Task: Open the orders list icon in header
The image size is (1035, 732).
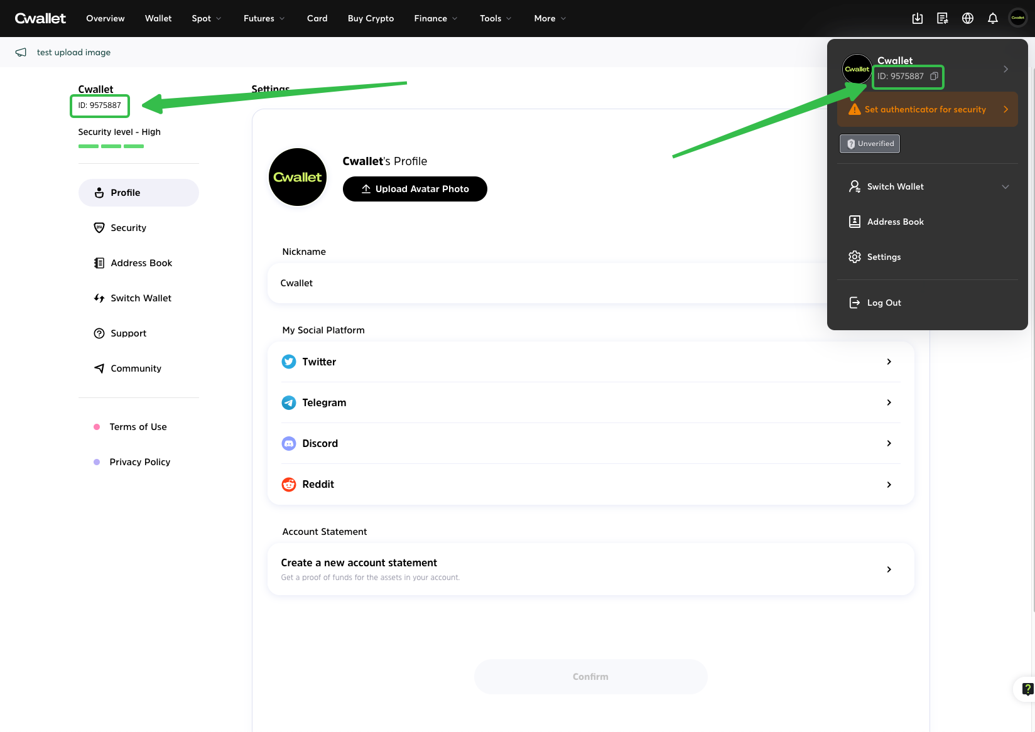Action: 942,18
